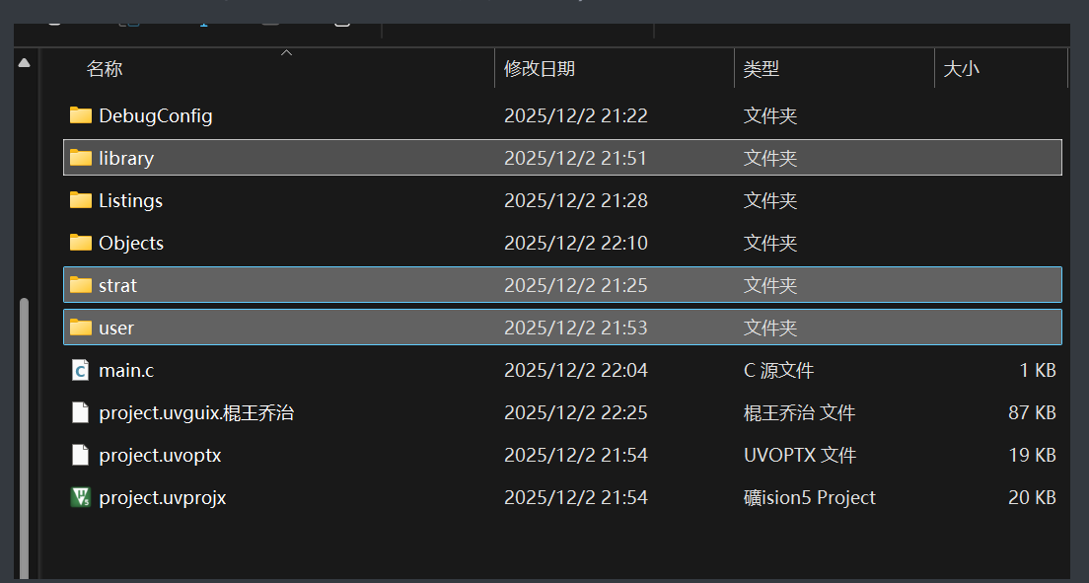Sort files by the 修改日期 column
1089x583 pixels.
pos(541,68)
